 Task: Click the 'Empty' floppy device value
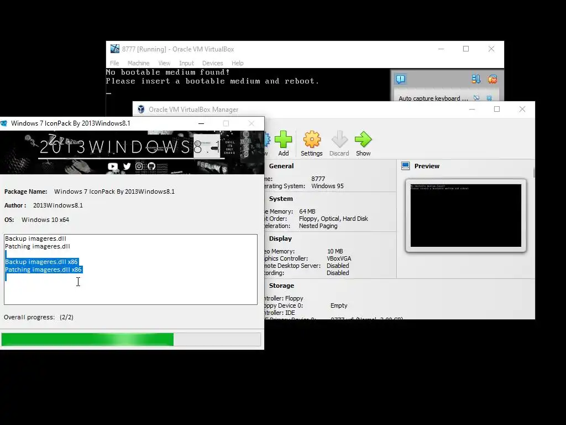pos(339,305)
